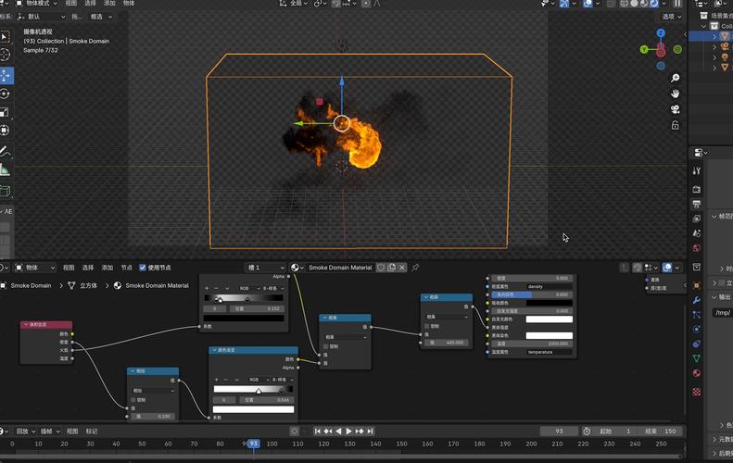Activate the hand pan view icon
733x463 pixels.
(676, 94)
